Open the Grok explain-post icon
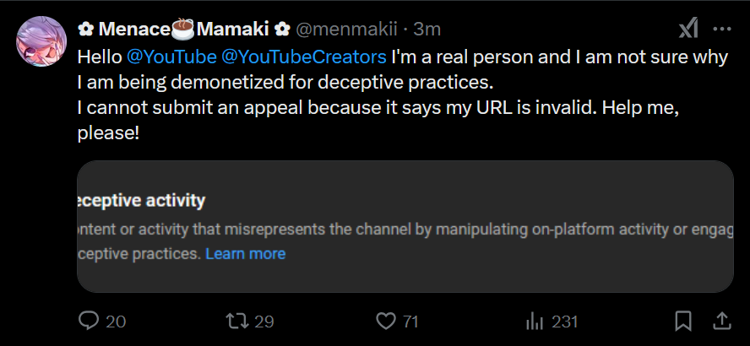Screen dimensions: 750x346 (688, 29)
